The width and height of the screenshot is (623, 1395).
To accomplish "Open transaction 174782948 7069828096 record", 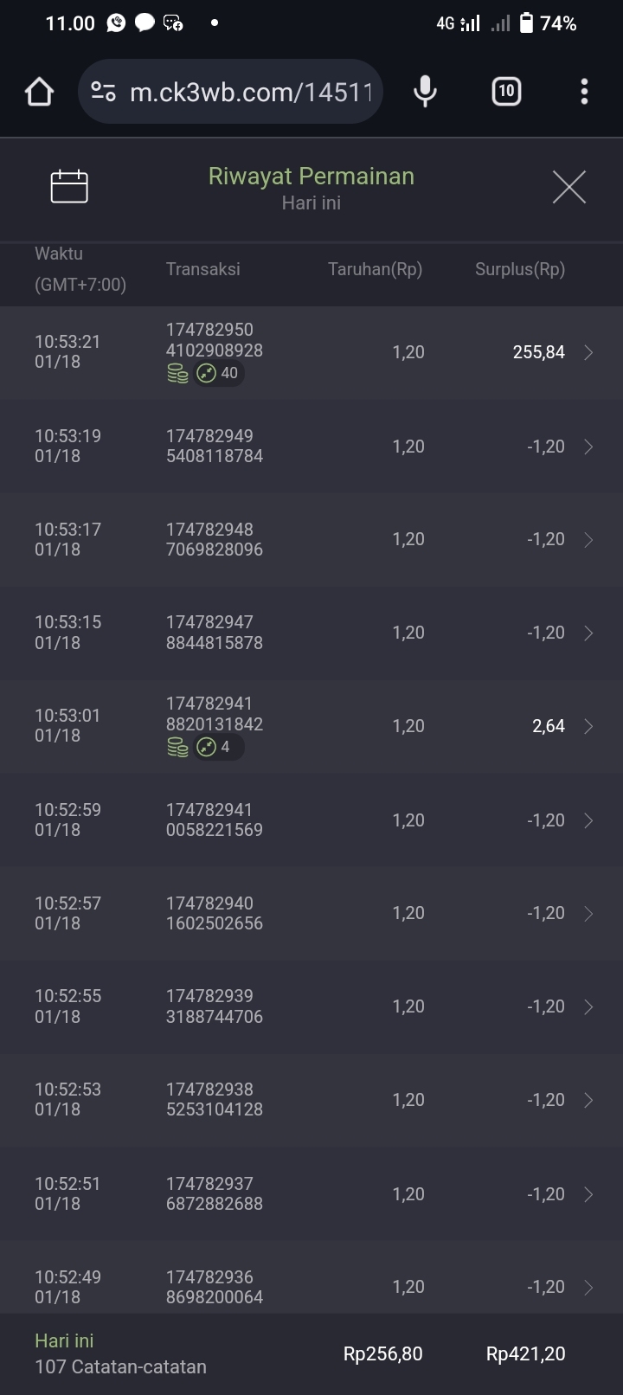I will (215, 539).
